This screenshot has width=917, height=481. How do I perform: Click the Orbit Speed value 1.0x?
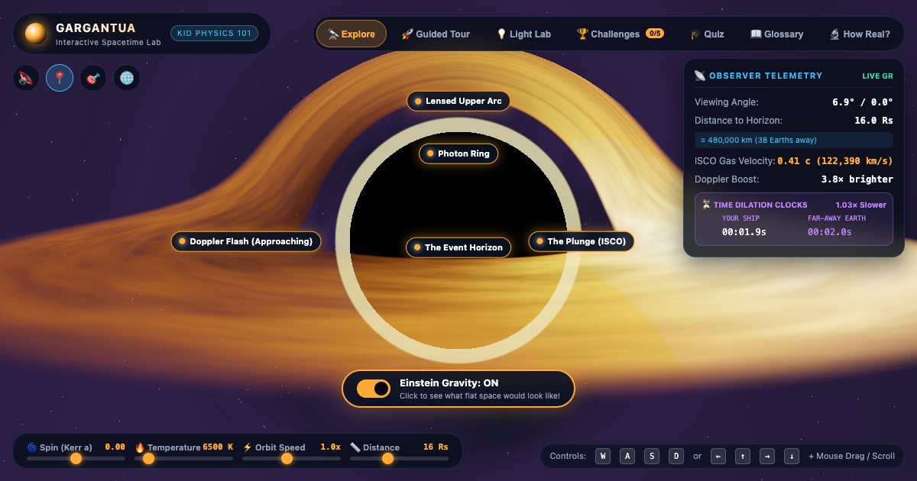click(x=330, y=447)
